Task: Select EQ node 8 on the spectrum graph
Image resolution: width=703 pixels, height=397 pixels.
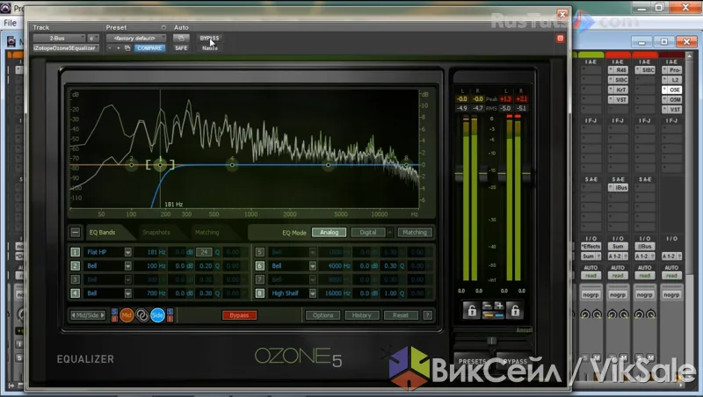Action: 406,165
